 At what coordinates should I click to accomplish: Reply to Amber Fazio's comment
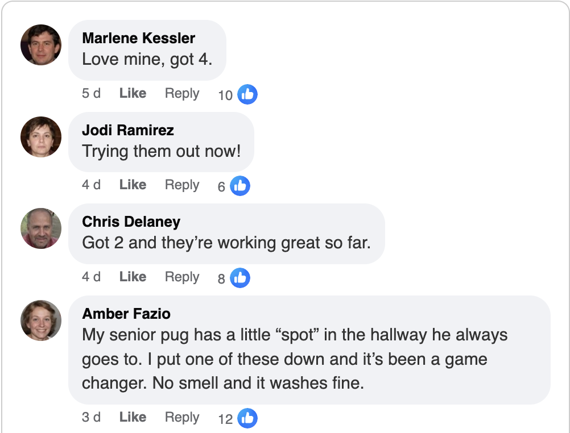[181, 417]
